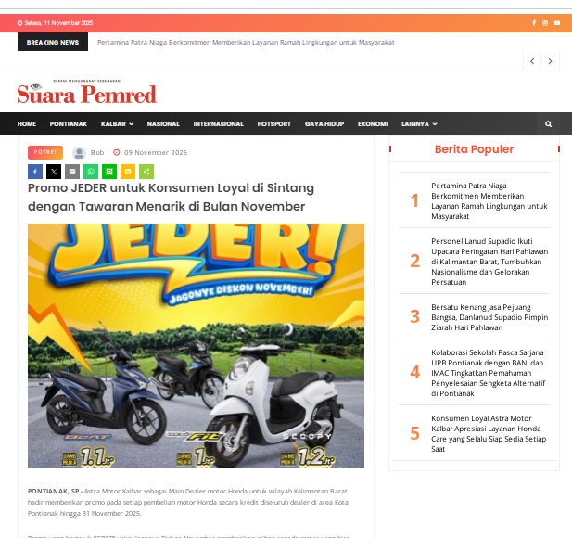
Task: Open the PONTIANAK menu item
Action: (69, 123)
